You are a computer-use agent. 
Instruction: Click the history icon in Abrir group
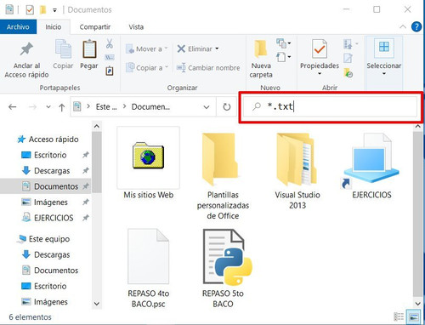click(x=348, y=73)
